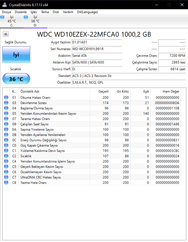Viewport: 188px width, 242px height.
Task: Select the UltraDMA CRC Hatası Sayısı row name
Action: tap(40, 177)
